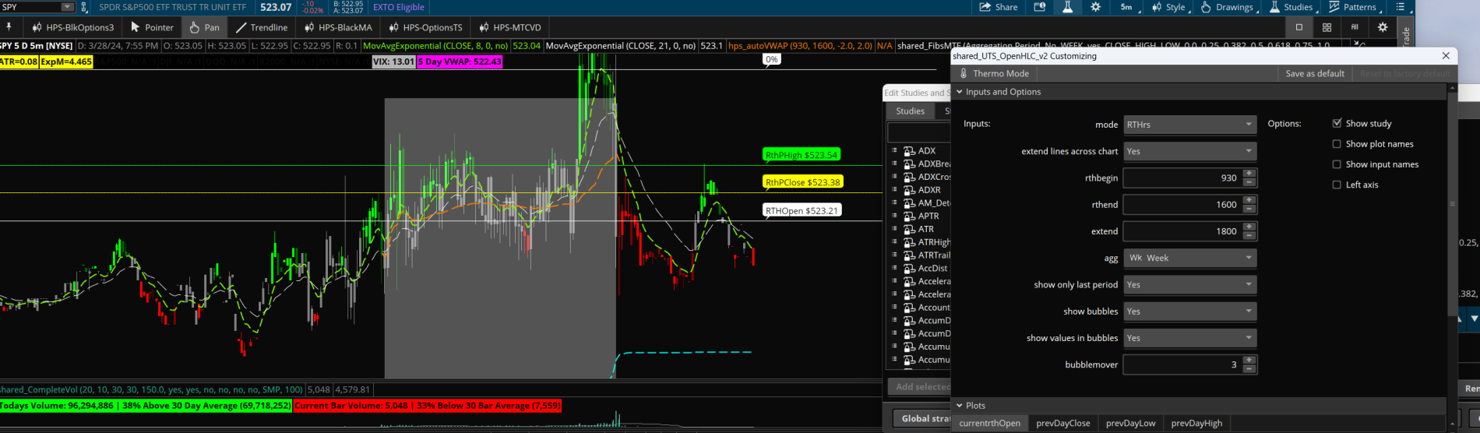
Task: Click Save as default
Action: 1314,73
